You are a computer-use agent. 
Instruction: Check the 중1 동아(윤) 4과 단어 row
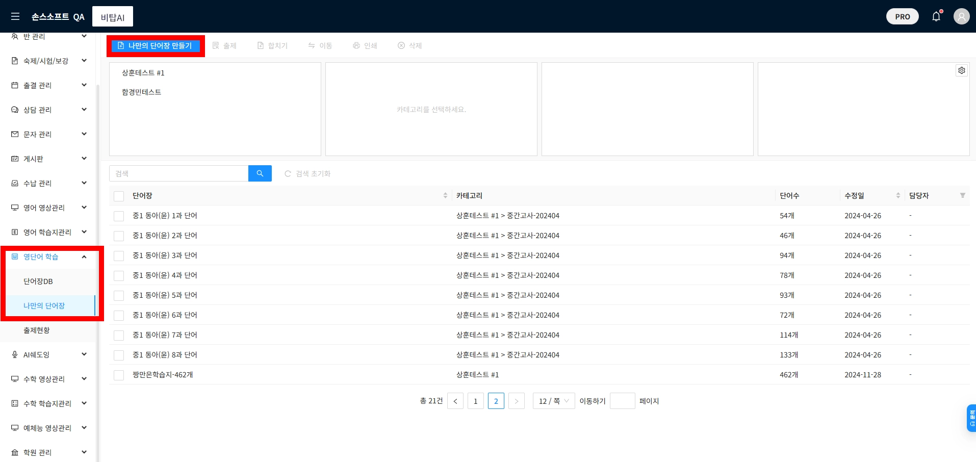(x=119, y=275)
